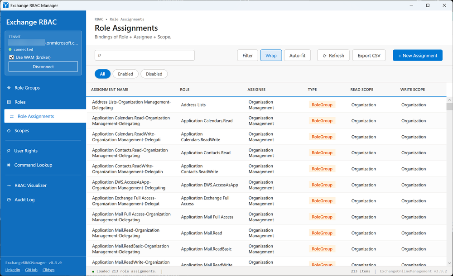453x276 pixels.
Task: Click RoleGroup badge in Application Mail.Read row
Action: pos(322,233)
